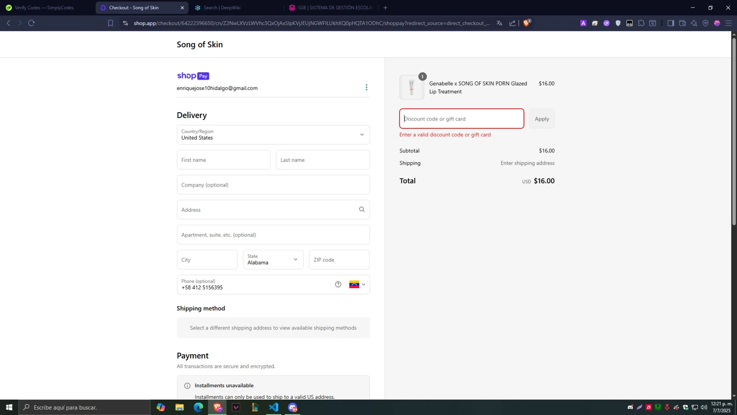Open the Brave VPN shield icon

click(706, 23)
